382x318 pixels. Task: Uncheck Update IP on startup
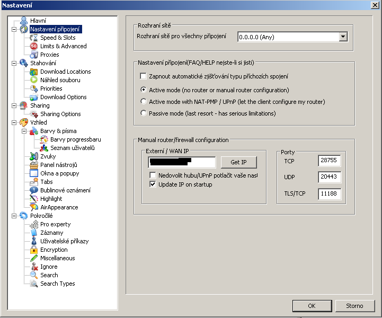point(153,184)
